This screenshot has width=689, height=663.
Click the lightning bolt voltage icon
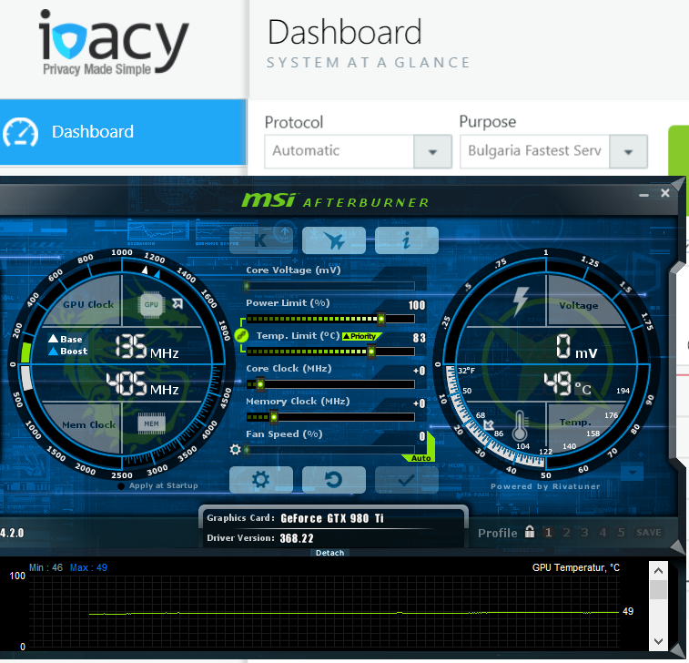pos(521,301)
